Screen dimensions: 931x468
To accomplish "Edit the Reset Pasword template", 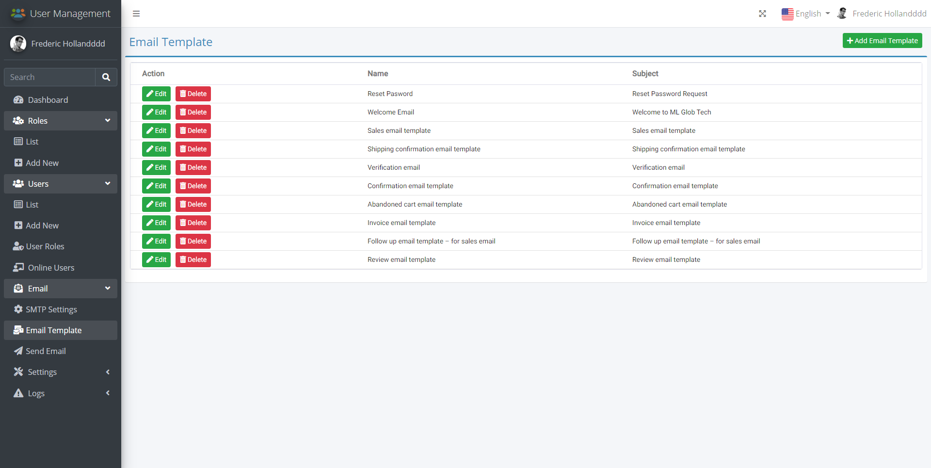I will [156, 94].
